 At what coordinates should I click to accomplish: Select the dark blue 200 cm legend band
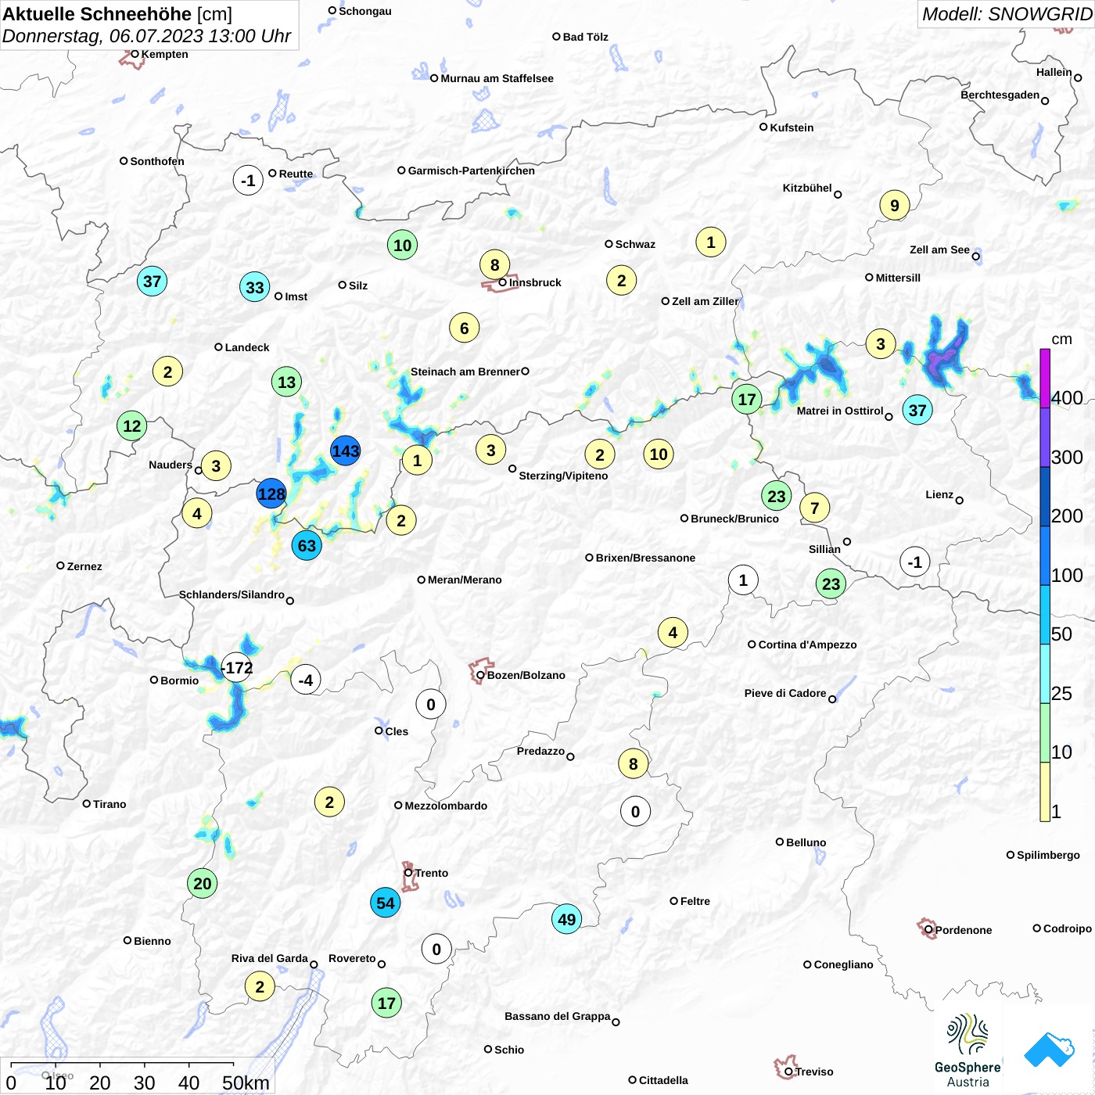click(1045, 497)
